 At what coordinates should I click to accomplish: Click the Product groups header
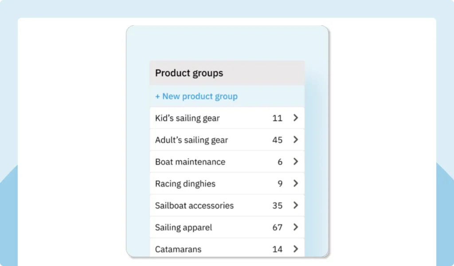189,73
